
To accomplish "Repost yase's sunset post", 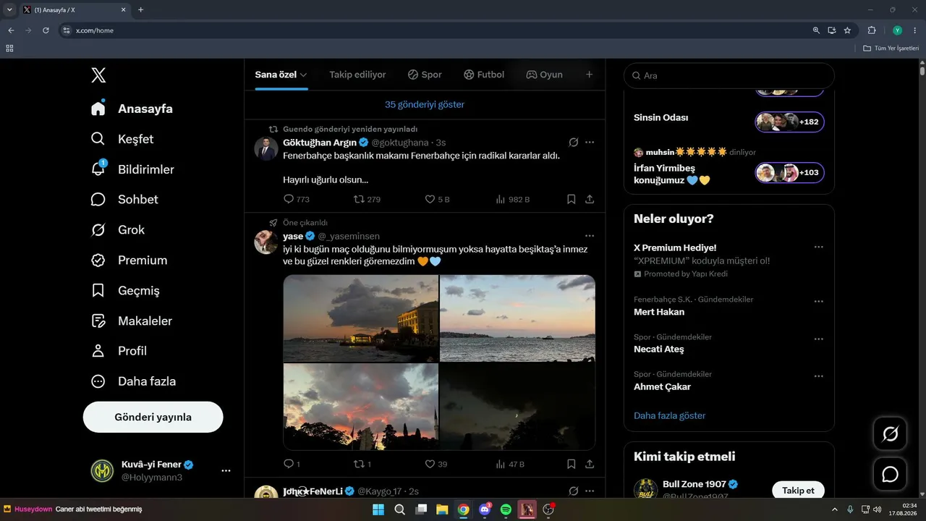I will click(x=362, y=464).
